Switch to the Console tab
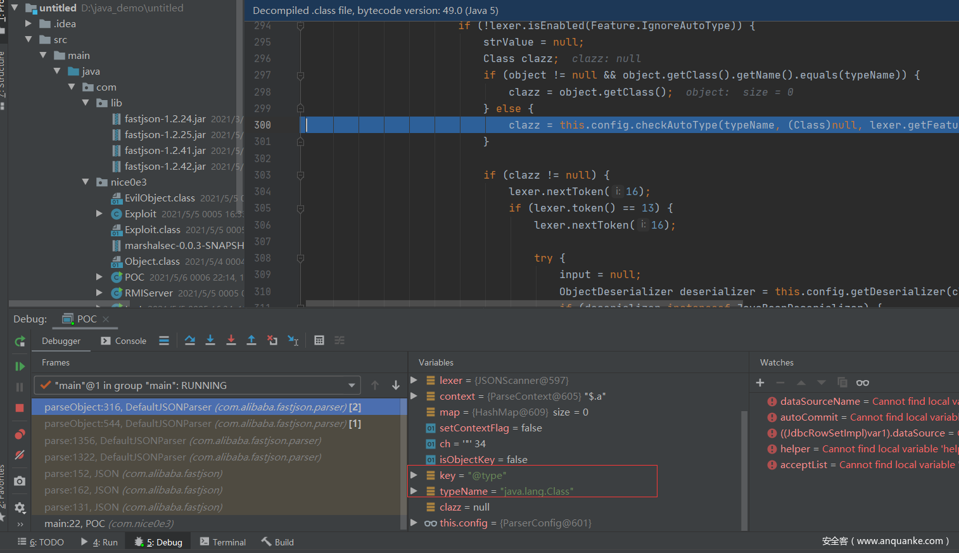This screenshot has width=959, height=553. [x=124, y=341]
